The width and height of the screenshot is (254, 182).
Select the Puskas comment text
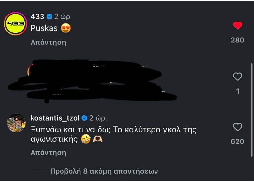(x=44, y=28)
